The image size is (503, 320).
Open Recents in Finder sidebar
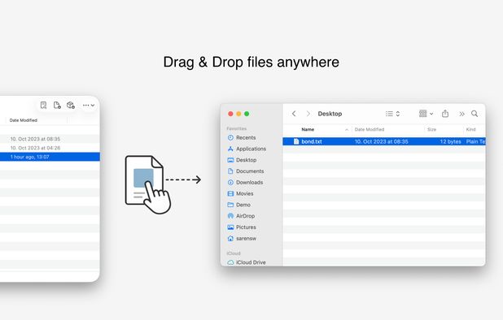pyautogui.click(x=242, y=137)
